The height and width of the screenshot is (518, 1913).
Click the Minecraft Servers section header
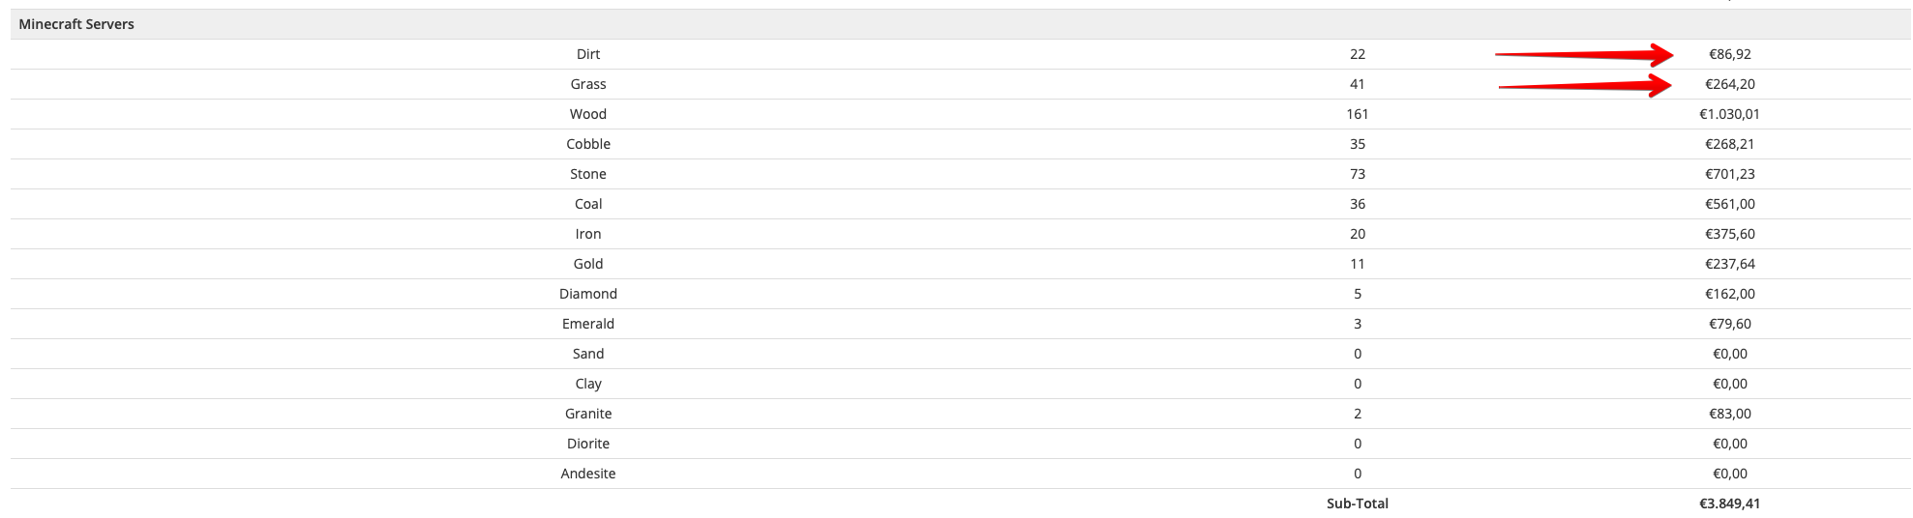click(76, 24)
